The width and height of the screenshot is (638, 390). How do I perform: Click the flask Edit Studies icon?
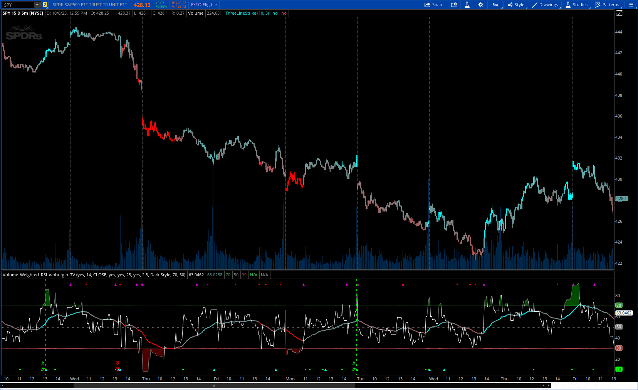coord(467,5)
